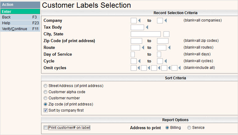Open lookup arrow for Company to field
The height and width of the screenshot is (135, 238).
click(x=166, y=21)
